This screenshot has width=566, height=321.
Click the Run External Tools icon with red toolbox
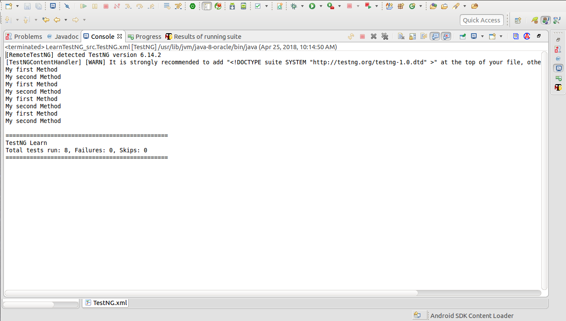(x=330, y=6)
